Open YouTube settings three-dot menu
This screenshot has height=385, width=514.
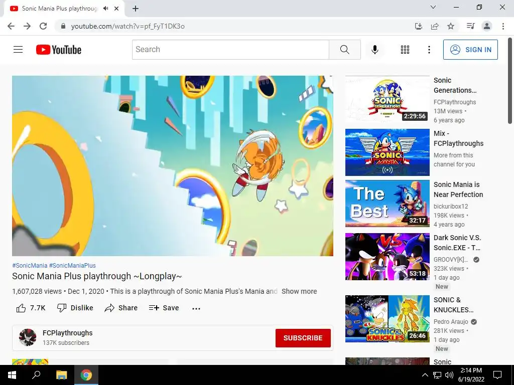click(x=429, y=50)
